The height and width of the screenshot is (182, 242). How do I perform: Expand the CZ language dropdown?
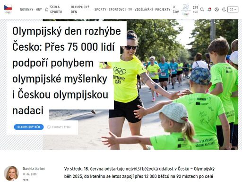[x=233, y=9]
